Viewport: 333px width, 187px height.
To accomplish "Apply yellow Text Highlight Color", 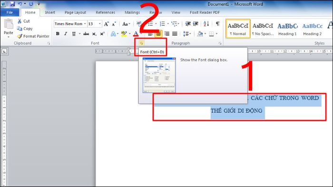I will tap(124, 34).
